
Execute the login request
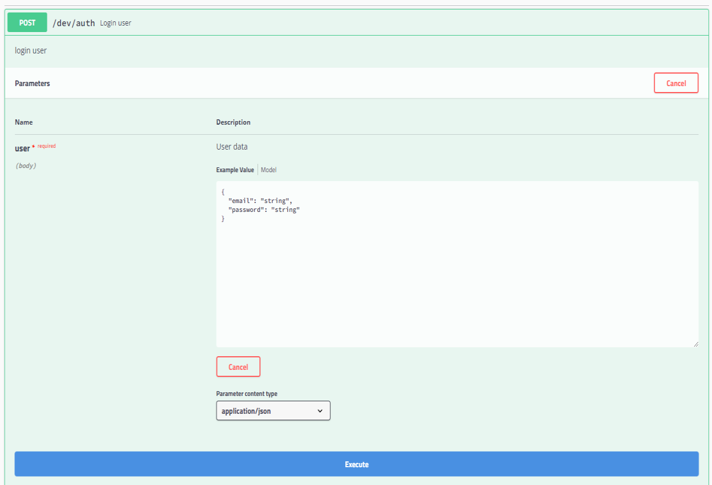tap(357, 464)
